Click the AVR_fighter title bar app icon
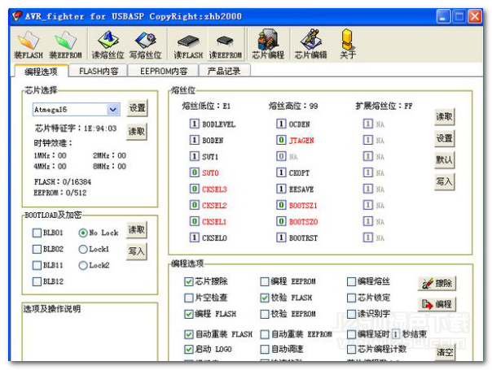Viewport: 492px width, 370px height. pos(17,15)
